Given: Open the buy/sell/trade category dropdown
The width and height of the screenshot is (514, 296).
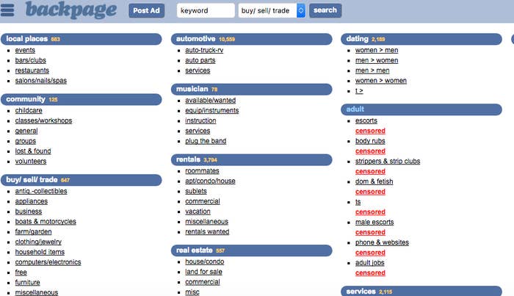Looking at the screenshot, I should click(272, 10).
